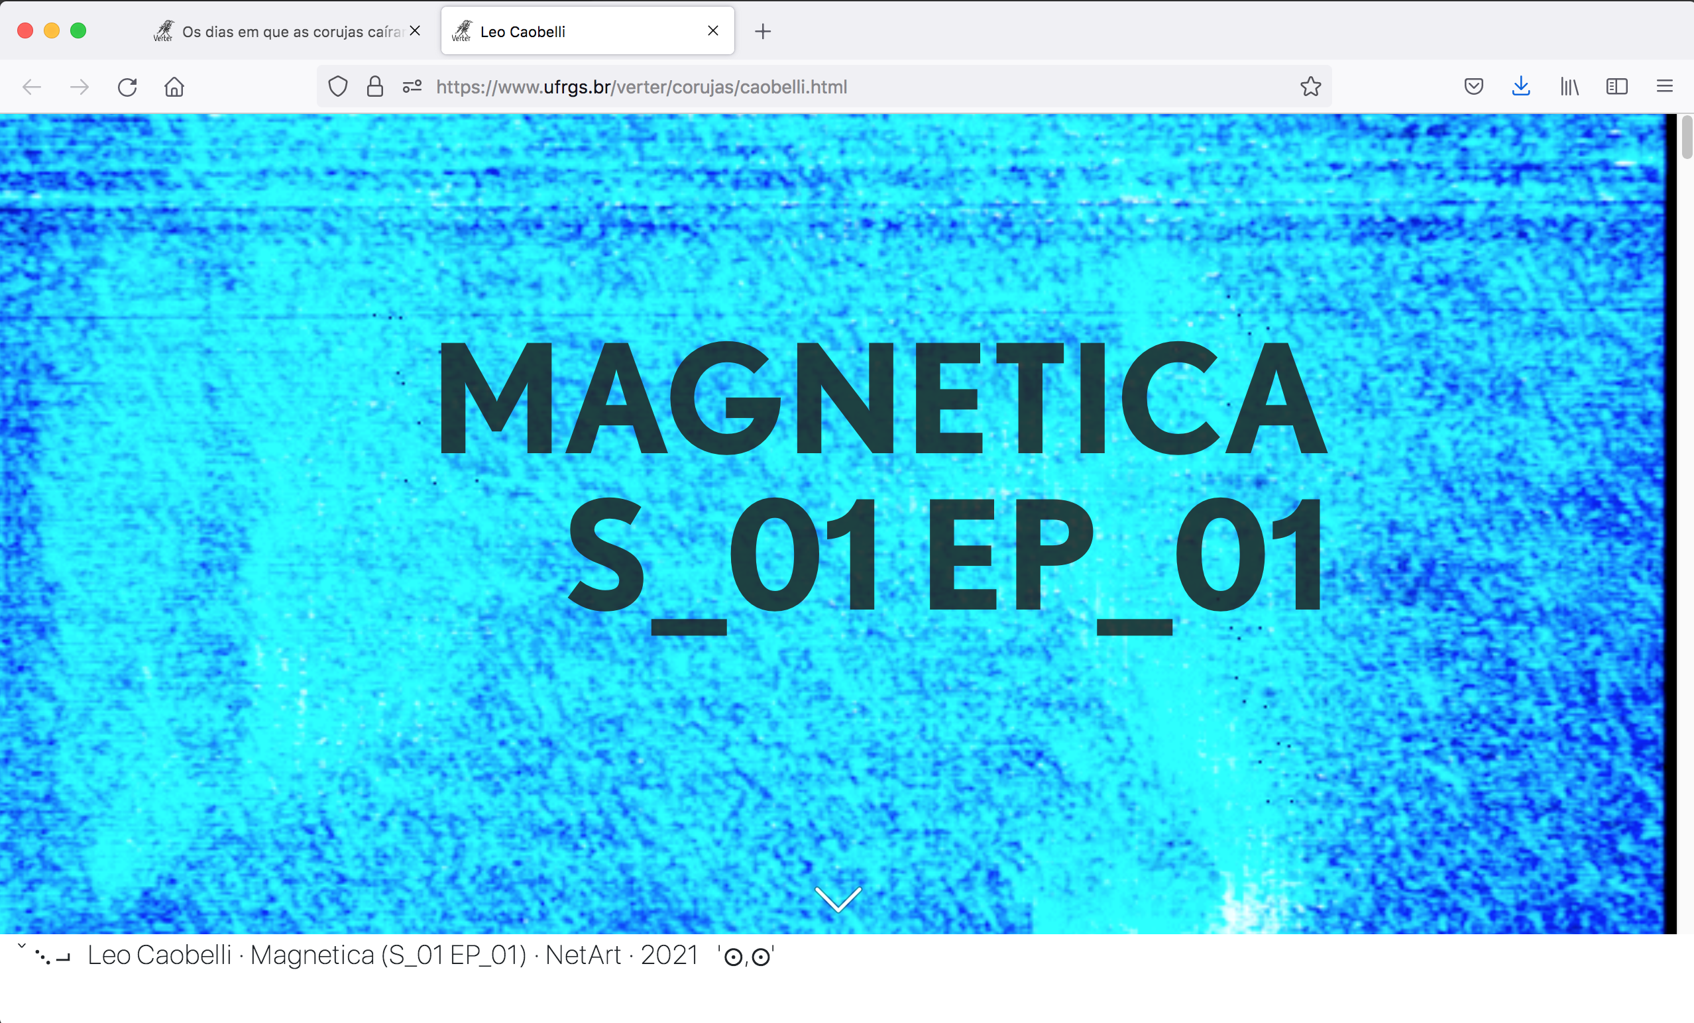This screenshot has width=1694, height=1023.
Task: Toggle the sidebar view icon
Action: click(1616, 87)
